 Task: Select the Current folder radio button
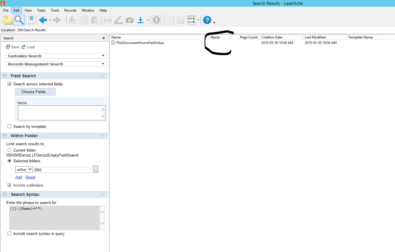[x=10, y=150]
